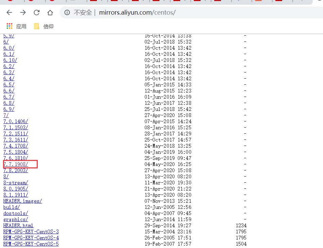Click the date 12-Jun-2005 12:56

coord(168,207)
